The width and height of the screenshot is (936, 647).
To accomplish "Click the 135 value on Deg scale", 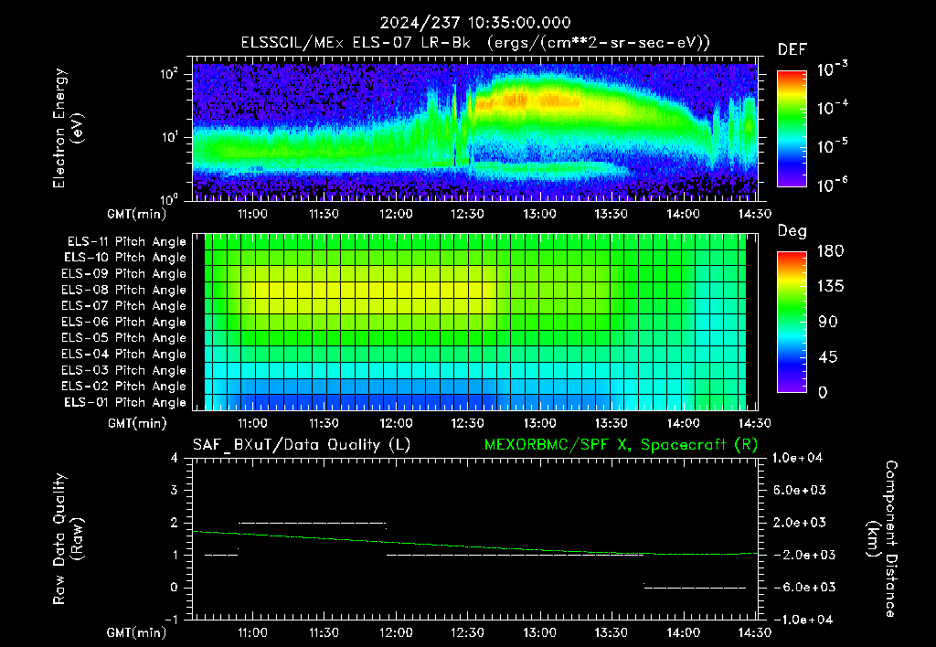I will pos(831,287).
